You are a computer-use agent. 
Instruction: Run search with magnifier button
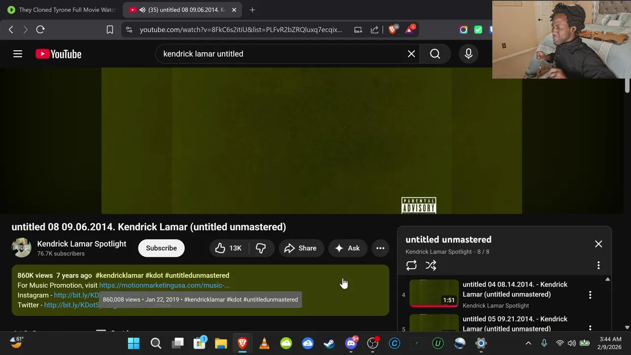[x=435, y=54]
